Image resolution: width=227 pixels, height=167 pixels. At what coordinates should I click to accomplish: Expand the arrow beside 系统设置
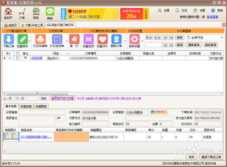point(142,41)
